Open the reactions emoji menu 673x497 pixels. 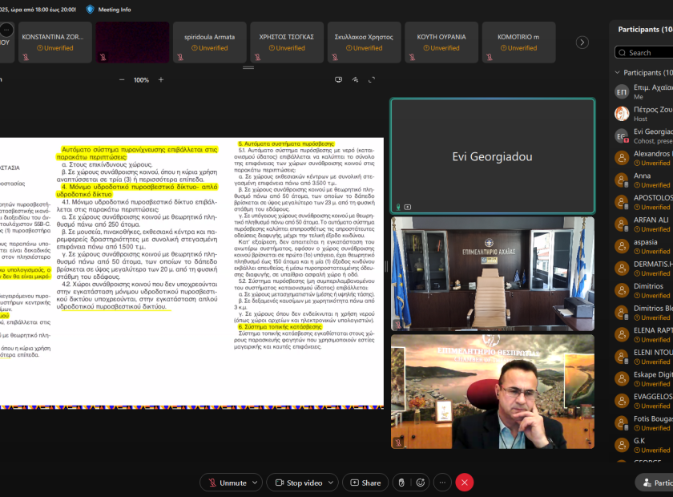click(421, 483)
